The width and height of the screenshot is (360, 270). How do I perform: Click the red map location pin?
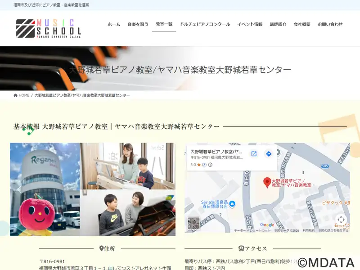click(x=267, y=183)
